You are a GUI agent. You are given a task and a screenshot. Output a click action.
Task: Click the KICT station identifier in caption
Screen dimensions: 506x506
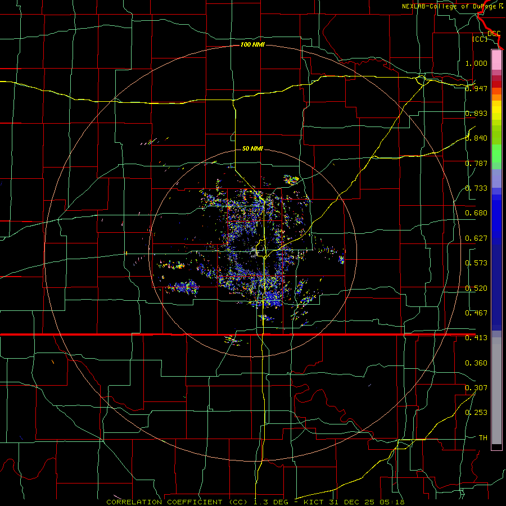(314, 502)
